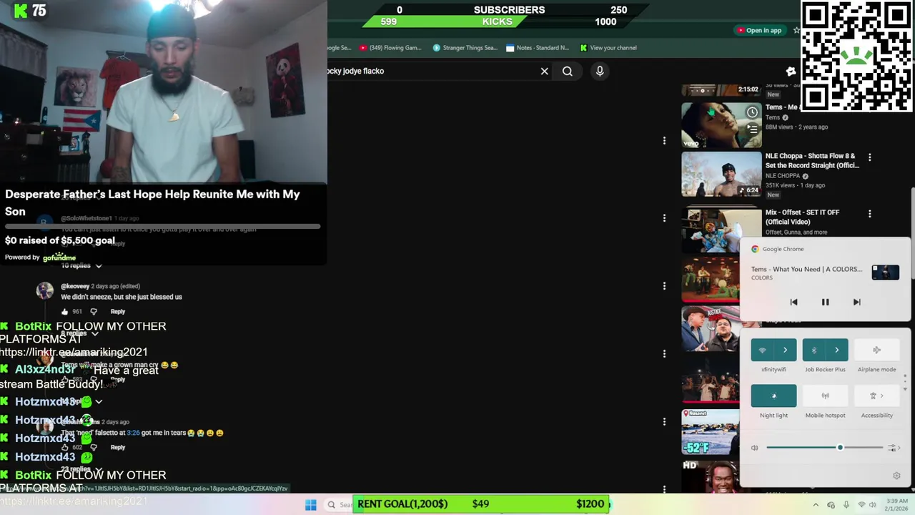Toggle xfinitywifi Wi-Fi button
915x515 pixels.
(762, 350)
